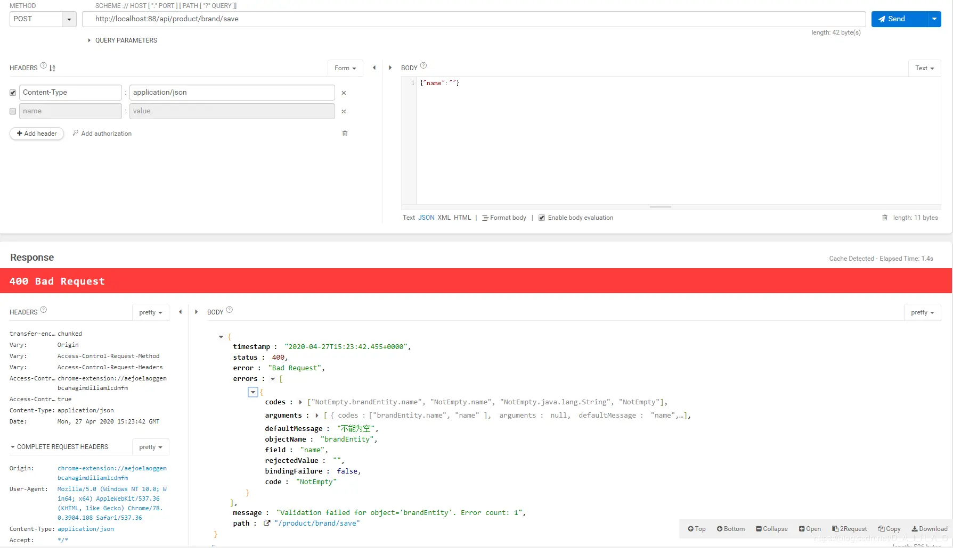Toggle Enable body evaluation checkbox
Viewport: 953px width, 548px height.
click(x=542, y=218)
